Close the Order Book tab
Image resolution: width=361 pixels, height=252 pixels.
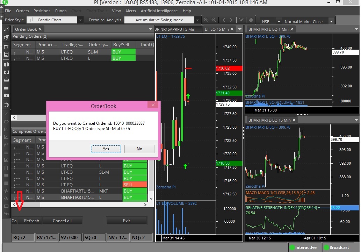point(40,29)
